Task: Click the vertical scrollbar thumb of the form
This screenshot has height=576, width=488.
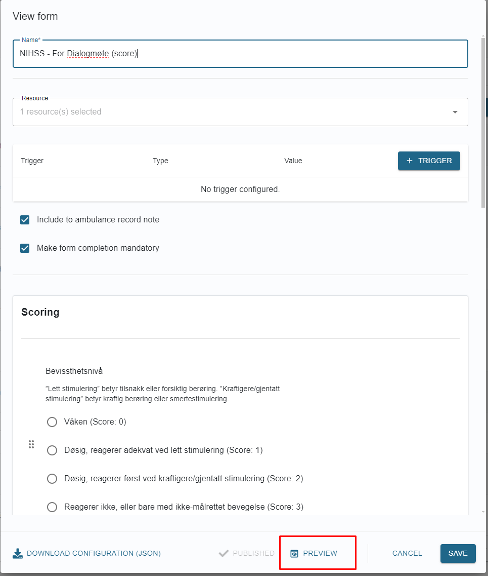Action: click(483, 122)
